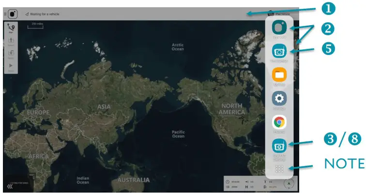Screen dimensions: 366x195
Task: Click the Waiting for a vehicle status
Action: 42,14
